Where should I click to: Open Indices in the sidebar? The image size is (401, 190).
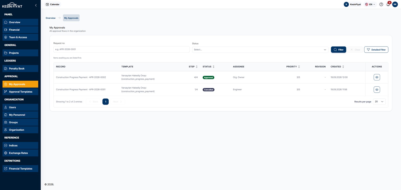point(20,146)
